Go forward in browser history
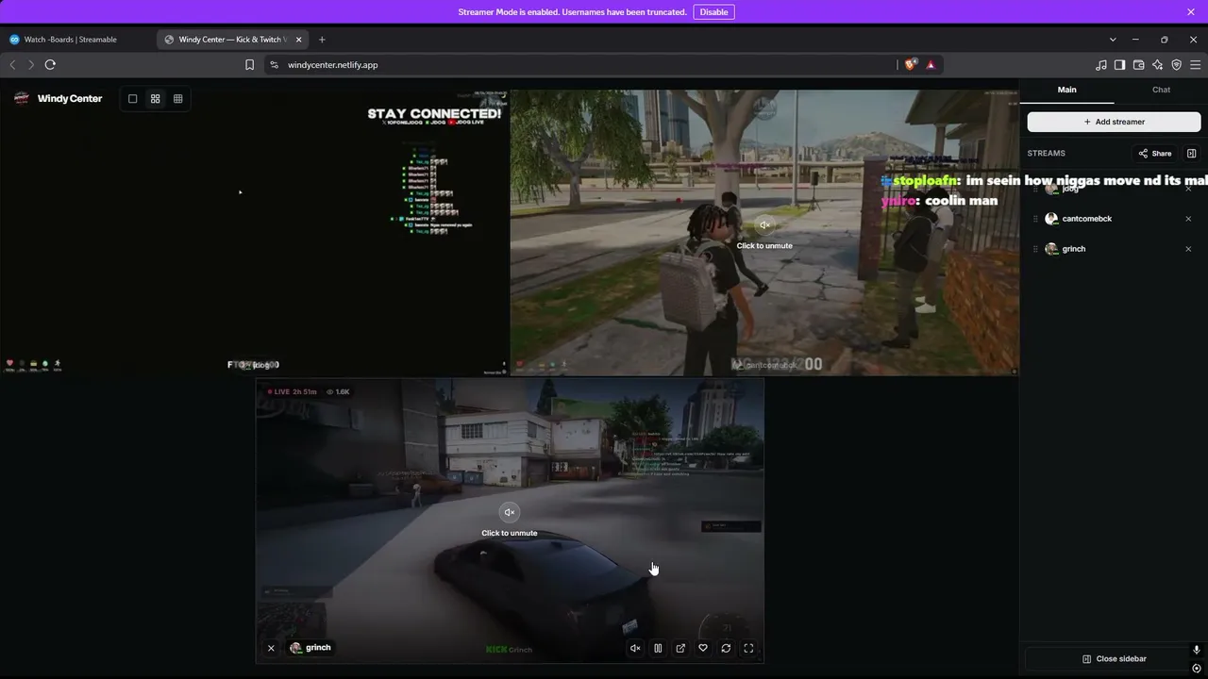Screen dimensions: 1208x679 click(30, 65)
